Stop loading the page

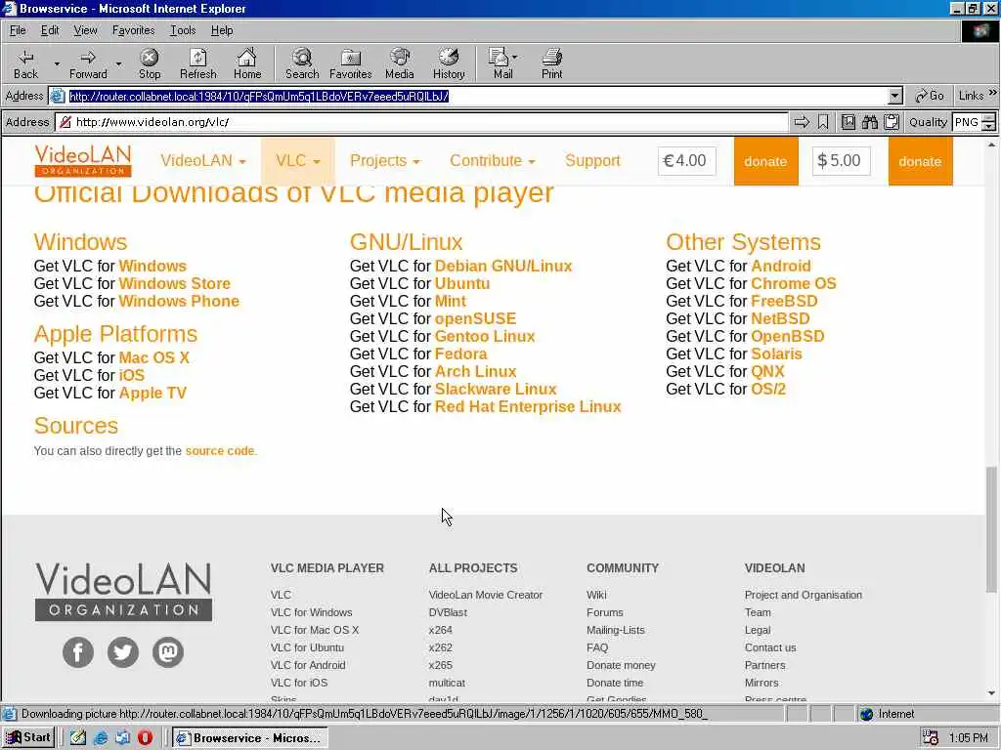point(150,63)
